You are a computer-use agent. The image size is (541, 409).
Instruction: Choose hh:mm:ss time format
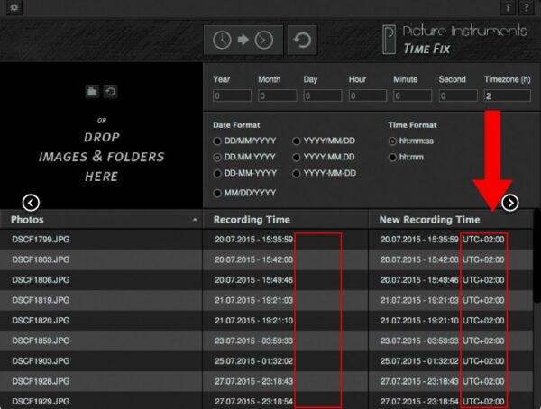pyautogui.click(x=411, y=141)
